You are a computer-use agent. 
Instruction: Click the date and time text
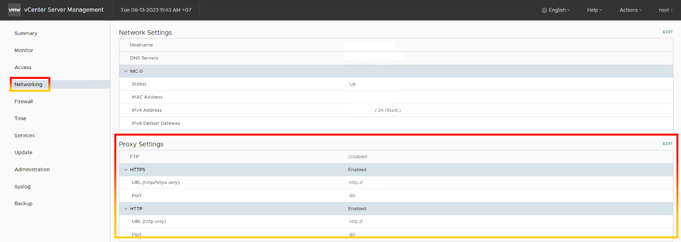156,10
